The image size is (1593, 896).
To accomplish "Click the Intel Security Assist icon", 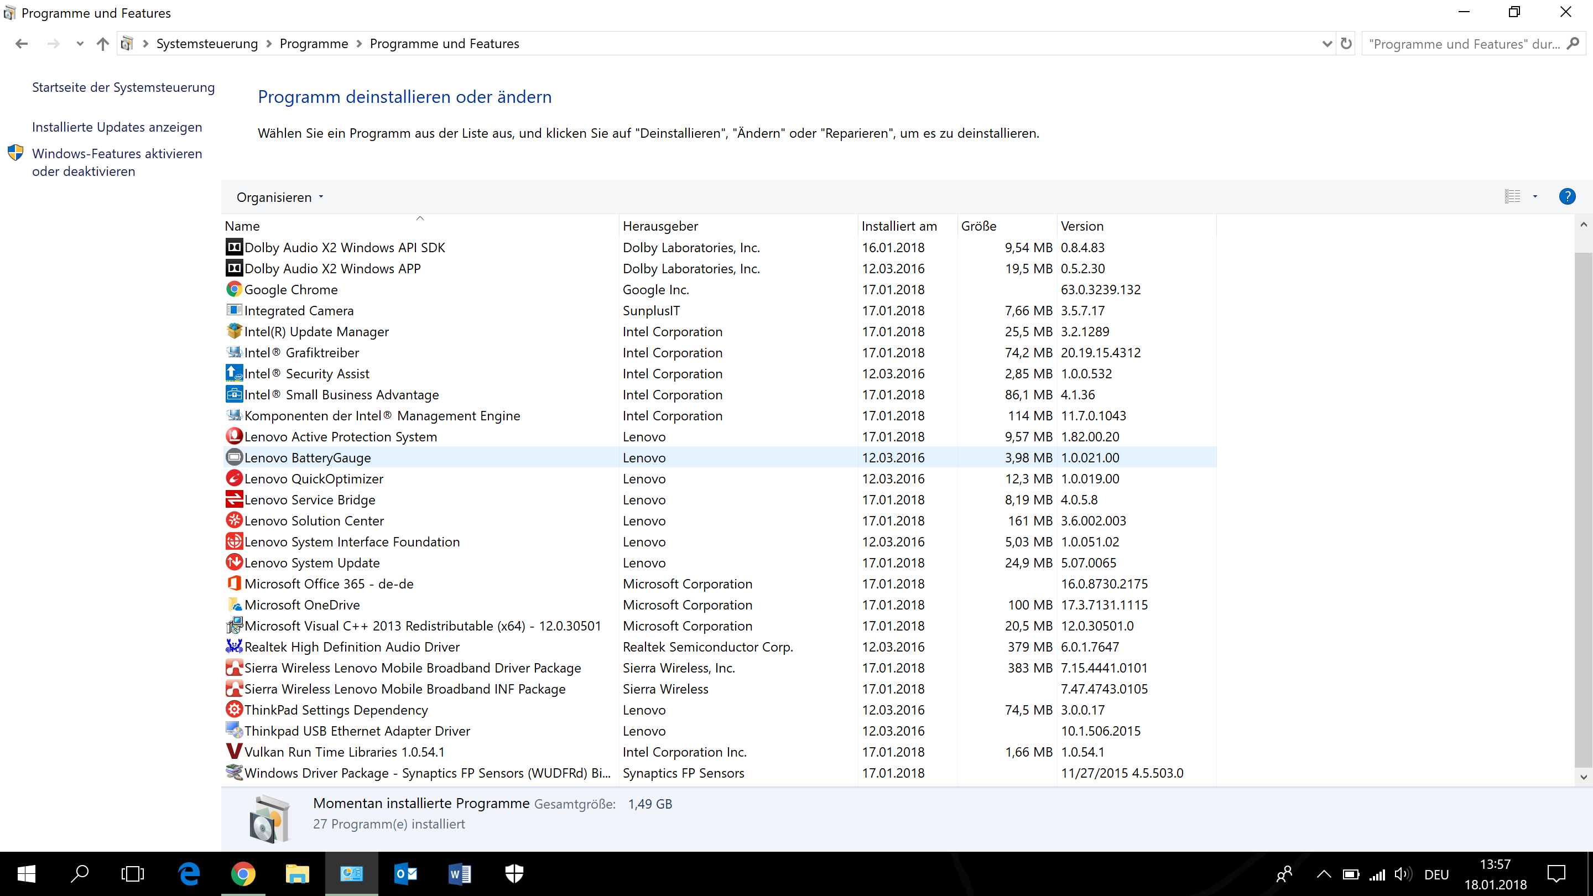I will pyautogui.click(x=234, y=373).
